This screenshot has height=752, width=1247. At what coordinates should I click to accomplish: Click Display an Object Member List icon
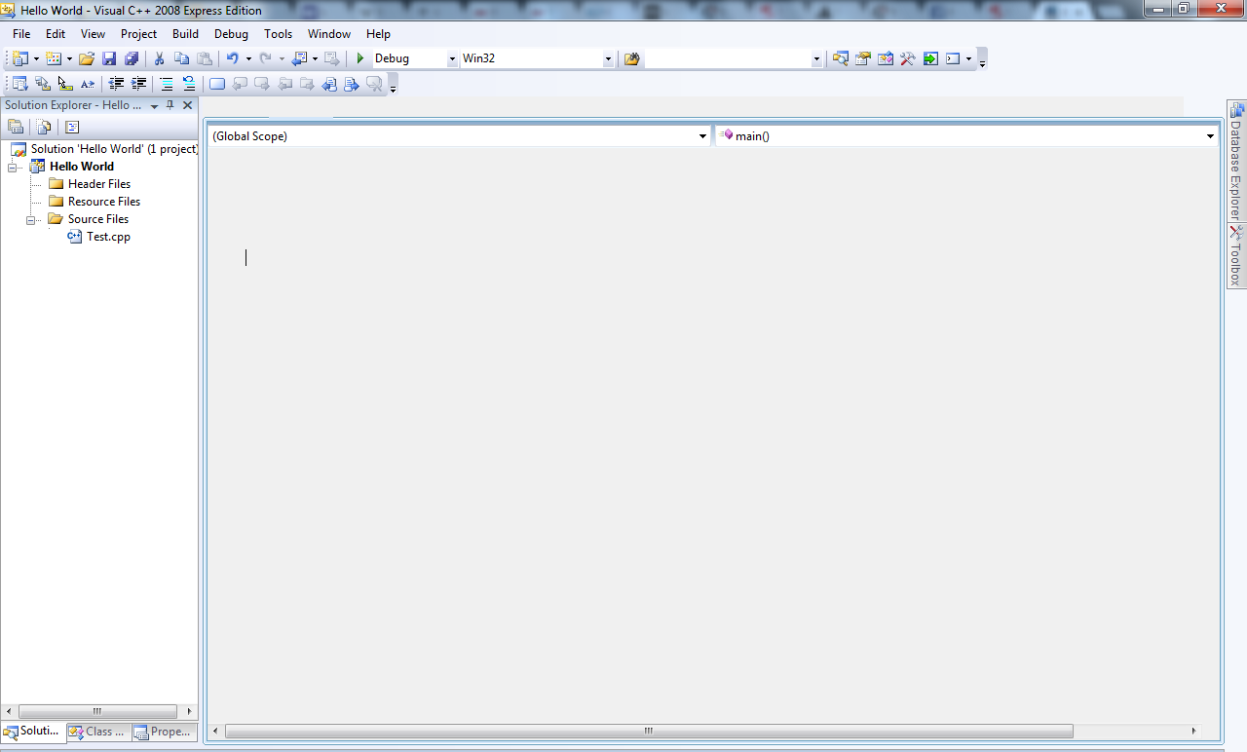[x=19, y=84]
